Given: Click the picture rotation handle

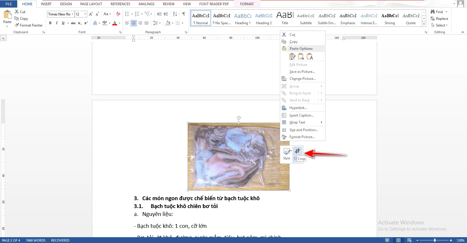Looking at the screenshot, I should [239, 118].
